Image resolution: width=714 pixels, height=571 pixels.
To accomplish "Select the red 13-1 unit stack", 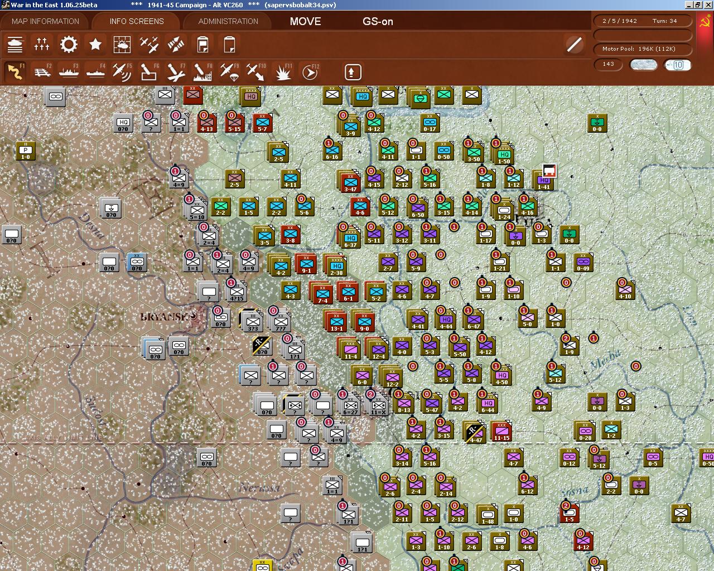I will [x=336, y=321].
